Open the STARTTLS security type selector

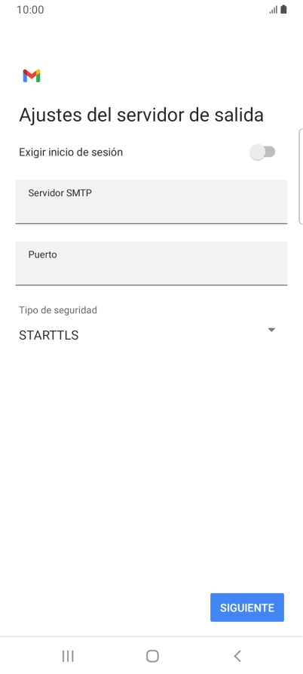tap(148, 335)
